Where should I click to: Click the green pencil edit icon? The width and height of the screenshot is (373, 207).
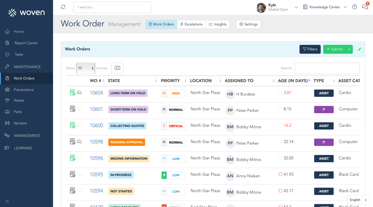tap(360, 49)
